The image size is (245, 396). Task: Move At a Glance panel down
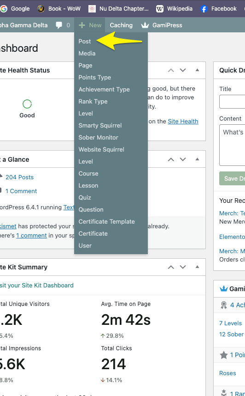[x=183, y=159]
